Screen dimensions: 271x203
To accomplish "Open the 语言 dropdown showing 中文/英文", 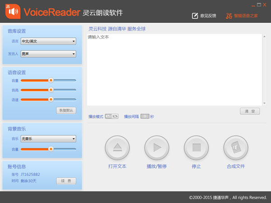I will pyautogui.click(x=48, y=41).
